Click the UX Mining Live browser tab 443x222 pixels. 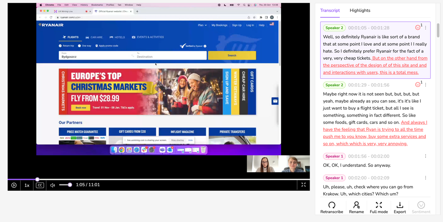pos(72,11)
